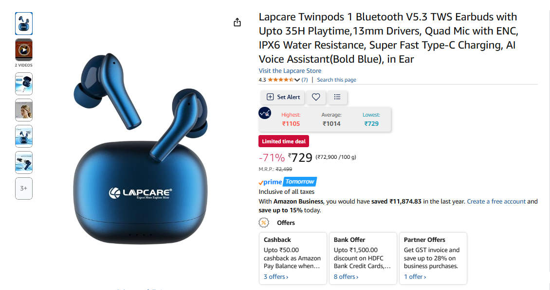Open Search this page link
The image size is (550, 290).
336,80
